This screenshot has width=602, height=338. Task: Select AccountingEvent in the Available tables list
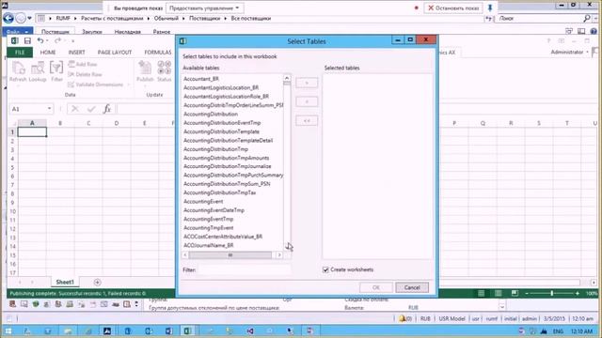pyautogui.click(x=203, y=201)
